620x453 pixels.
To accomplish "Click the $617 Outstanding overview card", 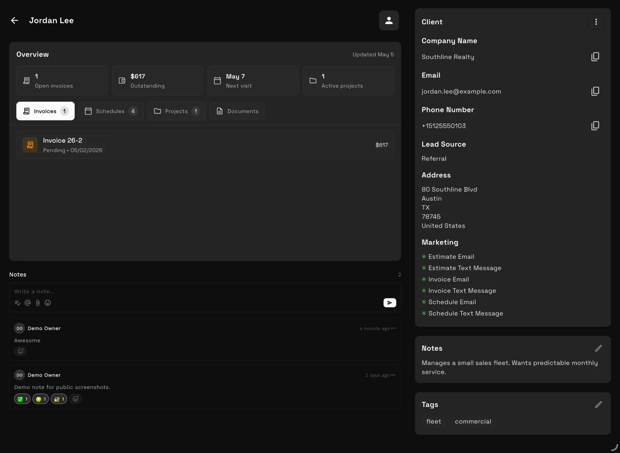I will (x=157, y=81).
